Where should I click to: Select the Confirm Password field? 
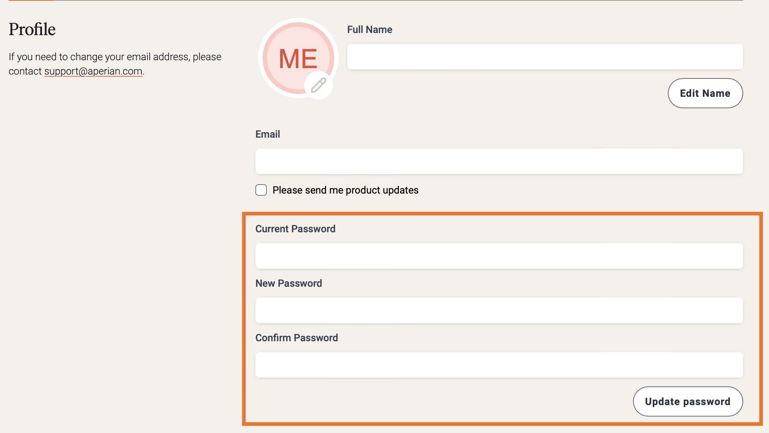click(499, 365)
